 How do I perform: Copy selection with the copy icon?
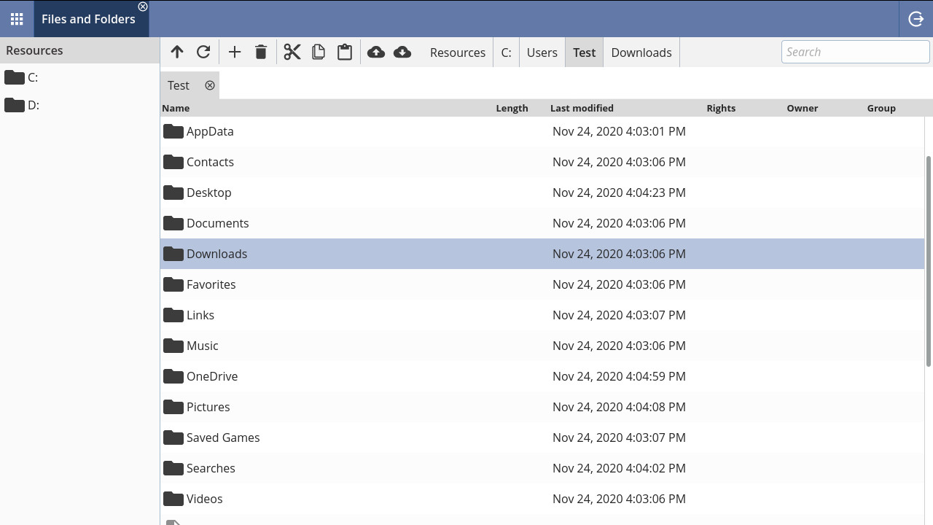(x=319, y=52)
